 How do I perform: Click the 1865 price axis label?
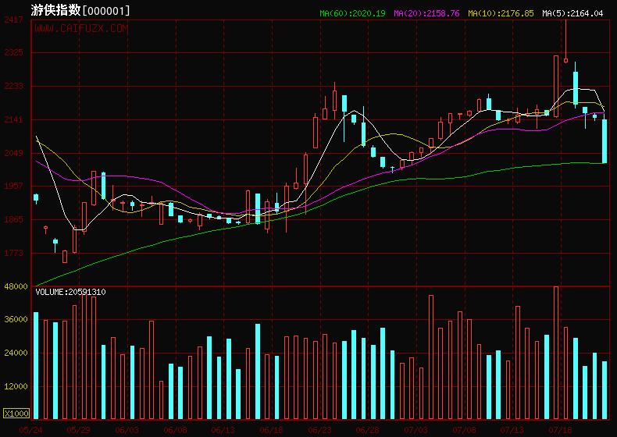click(x=13, y=219)
